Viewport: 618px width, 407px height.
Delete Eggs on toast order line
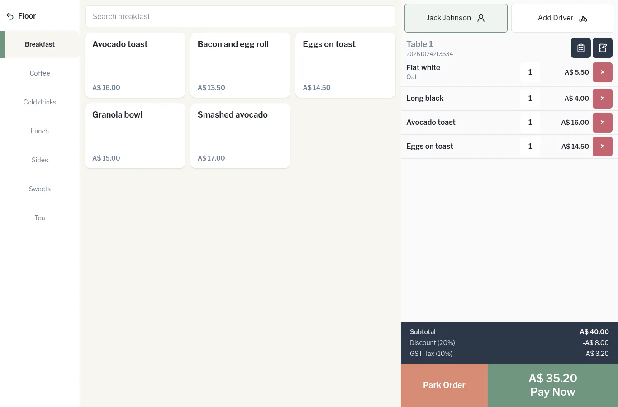[603, 147]
